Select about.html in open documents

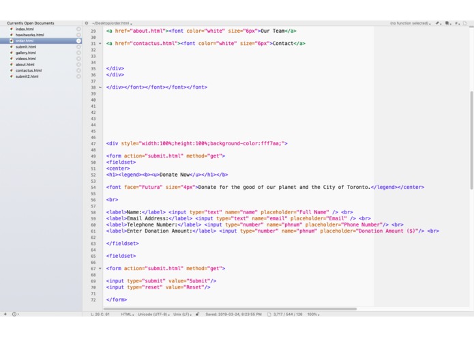[x=25, y=64]
